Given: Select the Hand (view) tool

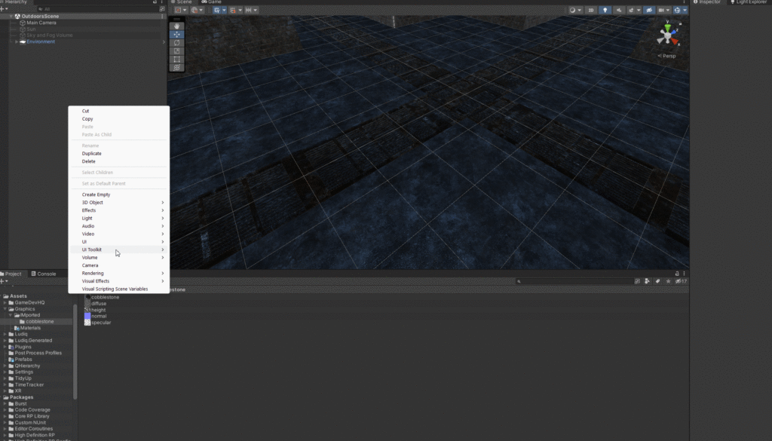Looking at the screenshot, I should coord(177,26).
